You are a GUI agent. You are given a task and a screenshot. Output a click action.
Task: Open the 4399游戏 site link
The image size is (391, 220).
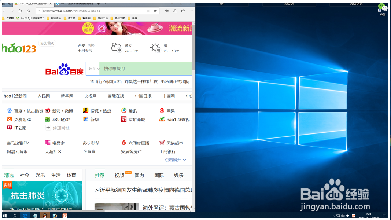pyautogui.click(x=58, y=120)
